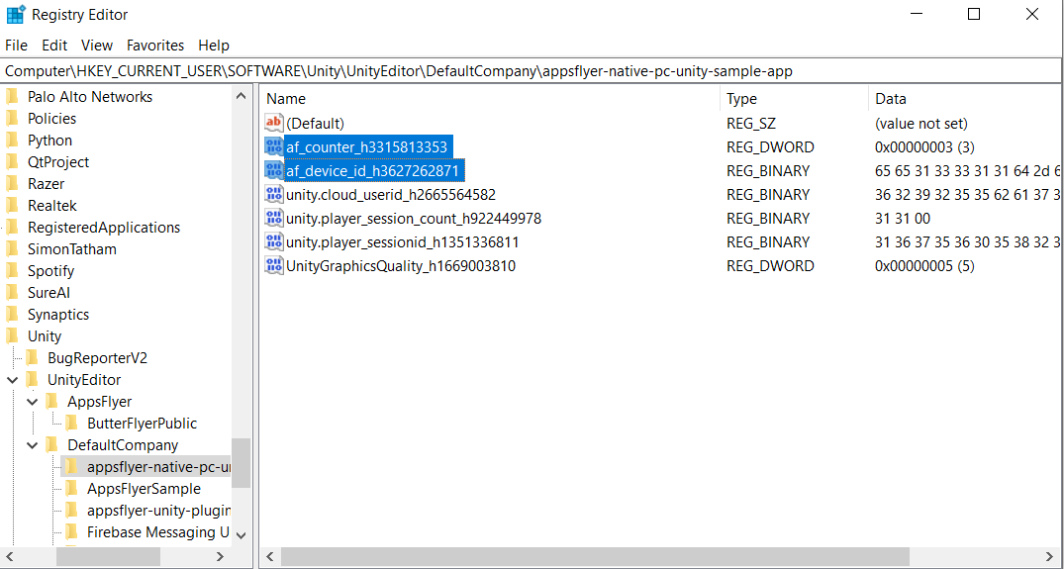Image resolution: width=1064 pixels, height=569 pixels.
Task: Click the tree pane scroll right arrow
Action: click(220, 557)
